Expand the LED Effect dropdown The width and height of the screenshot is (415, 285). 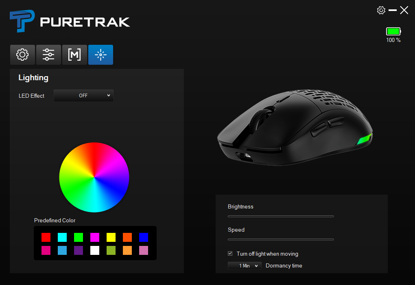coord(83,96)
